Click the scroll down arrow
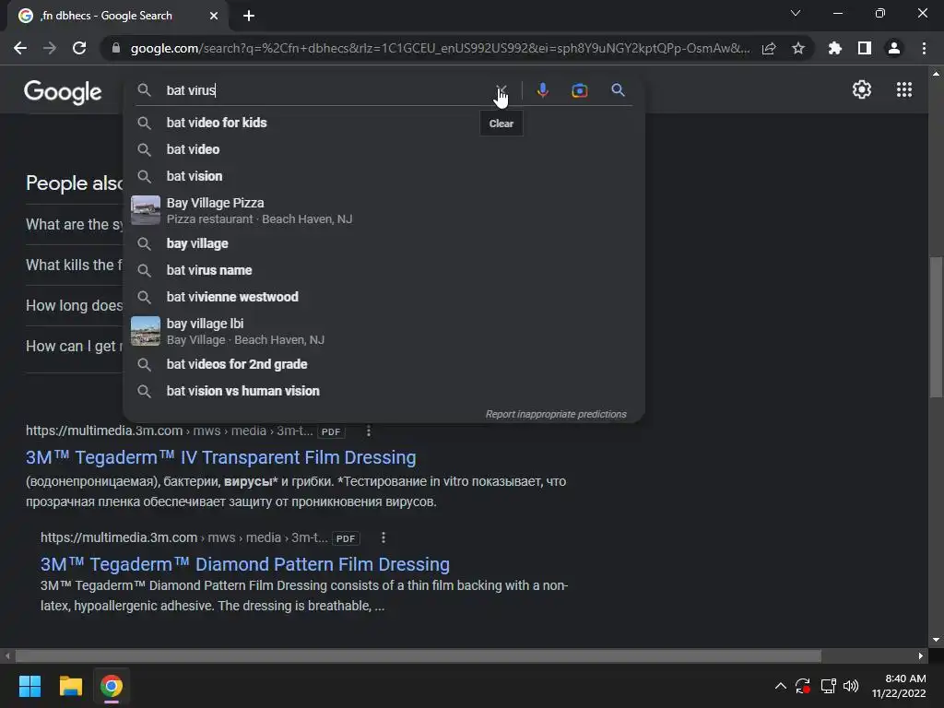944x708 pixels. tap(935, 640)
